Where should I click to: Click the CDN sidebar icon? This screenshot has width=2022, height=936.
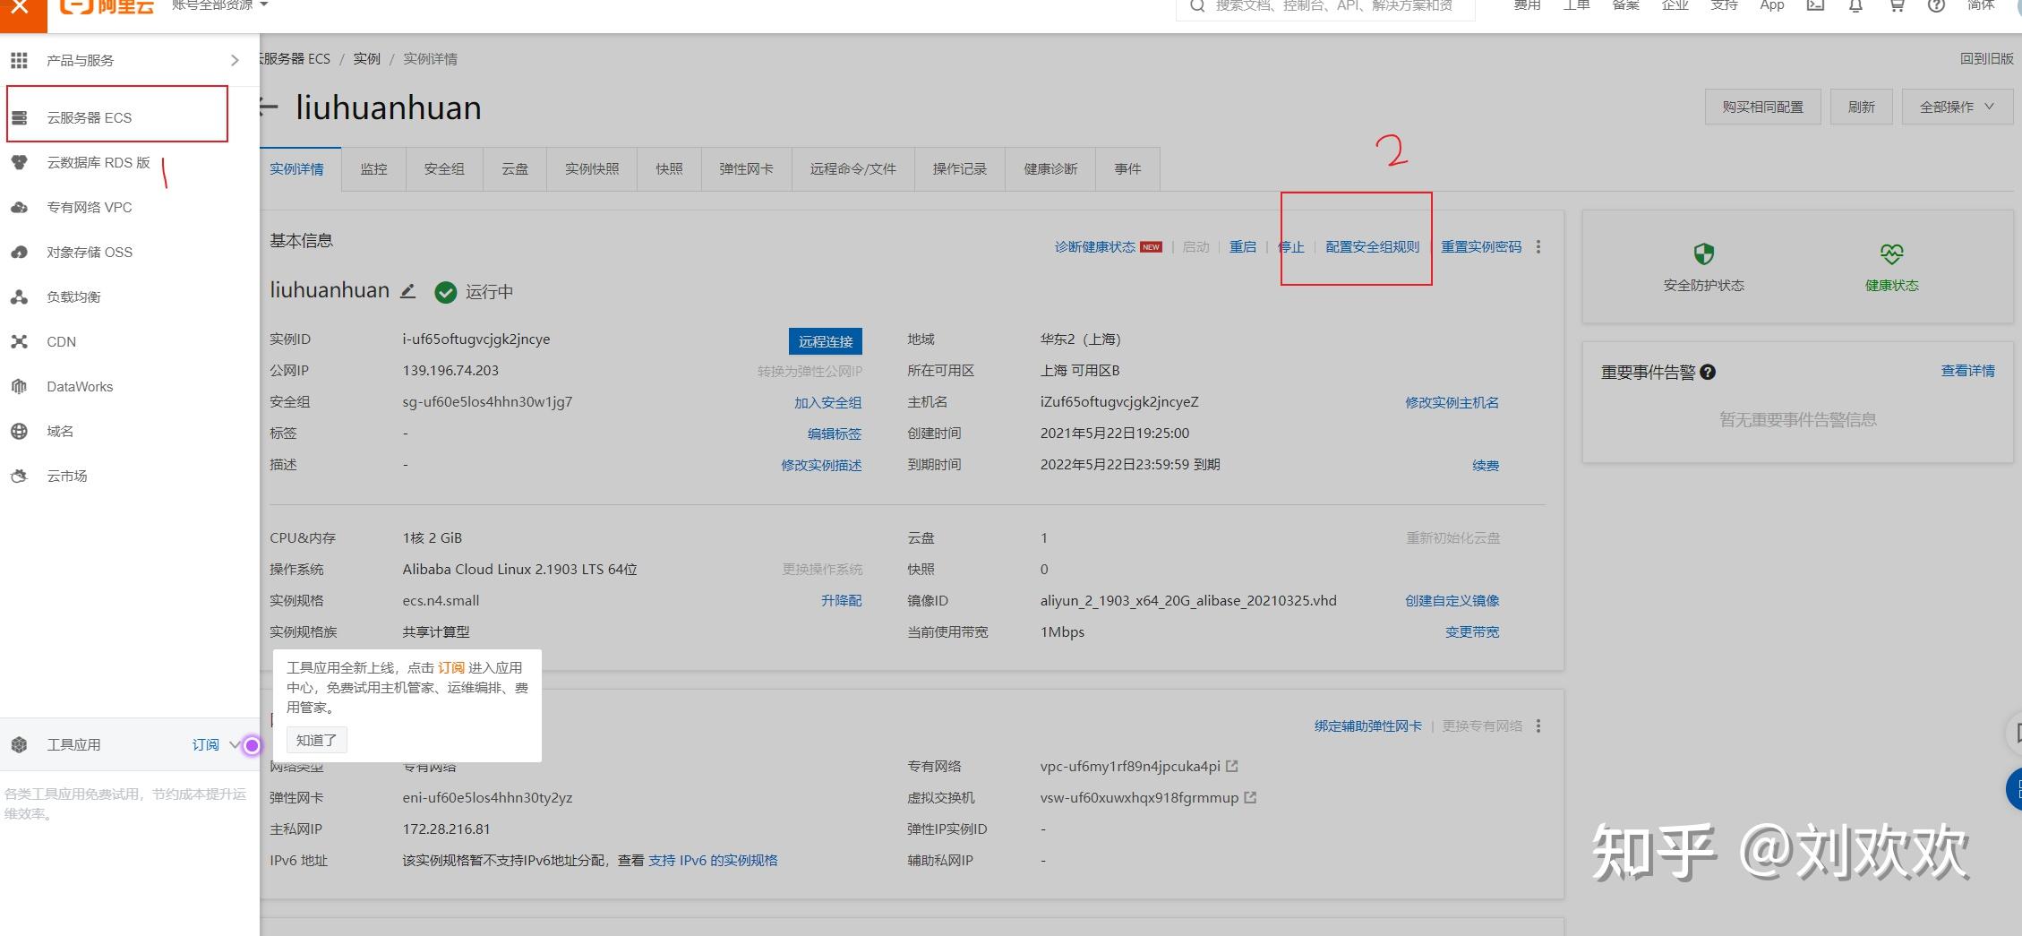19,341
